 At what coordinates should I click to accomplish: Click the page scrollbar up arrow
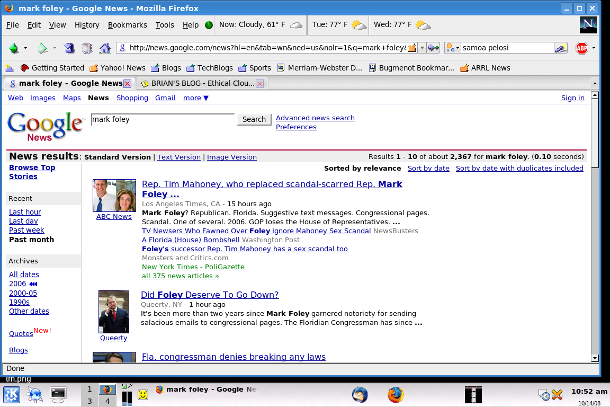click(595, 95)
